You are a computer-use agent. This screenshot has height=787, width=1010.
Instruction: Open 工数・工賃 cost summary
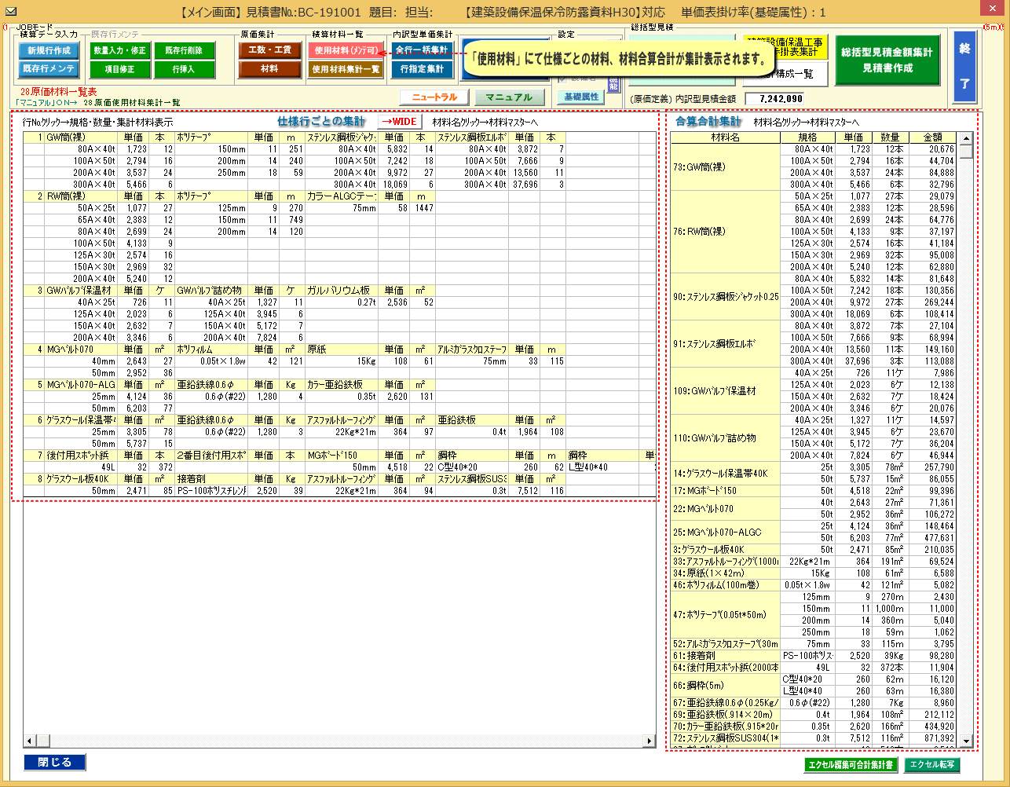click(x=269, y=50)
